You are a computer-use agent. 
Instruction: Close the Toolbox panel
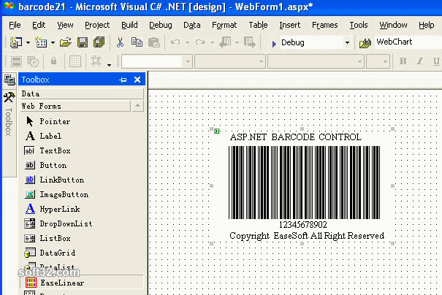pyautogui.click(x=137, y=80)
